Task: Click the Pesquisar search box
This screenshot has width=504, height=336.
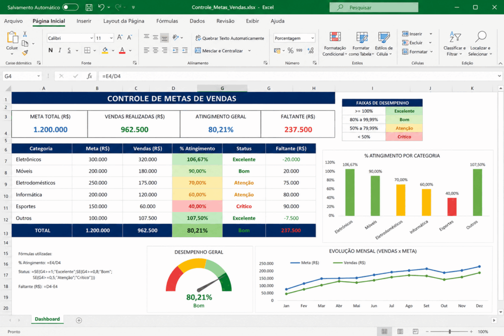Action: coord(374,7)
